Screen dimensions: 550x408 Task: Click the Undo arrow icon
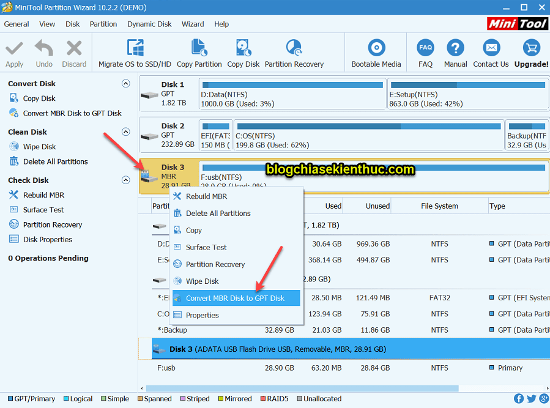coord(44,48)
